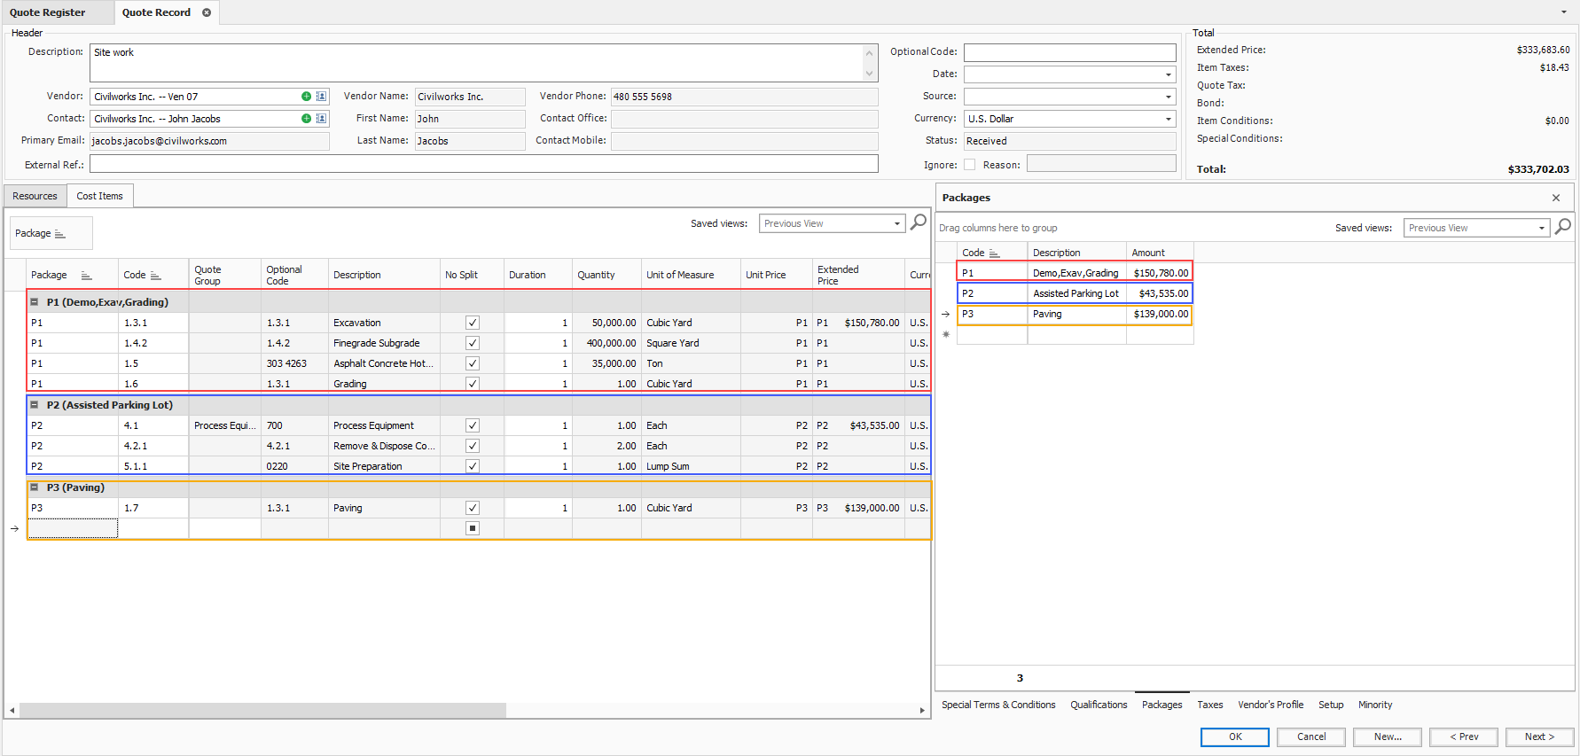Open contact card icon in Contact field

tap(321, 119)
